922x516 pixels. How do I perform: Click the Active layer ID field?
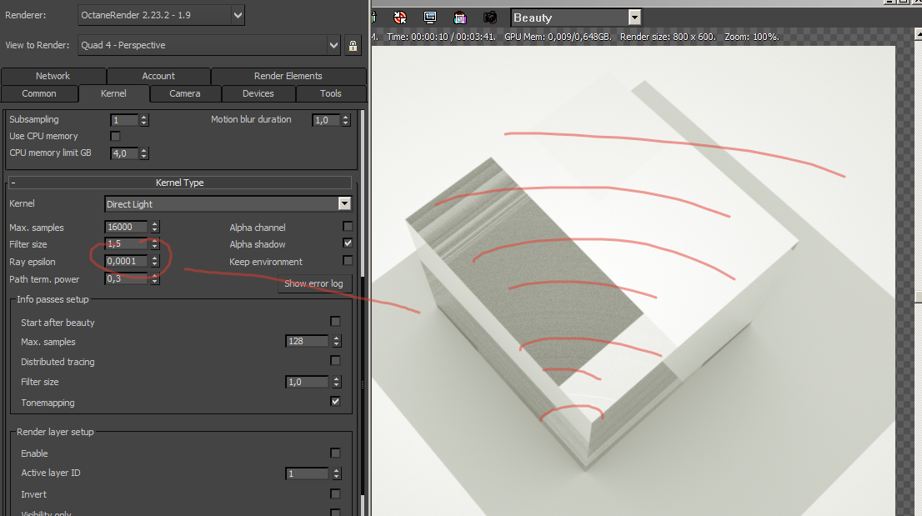[x=308, y=473]
